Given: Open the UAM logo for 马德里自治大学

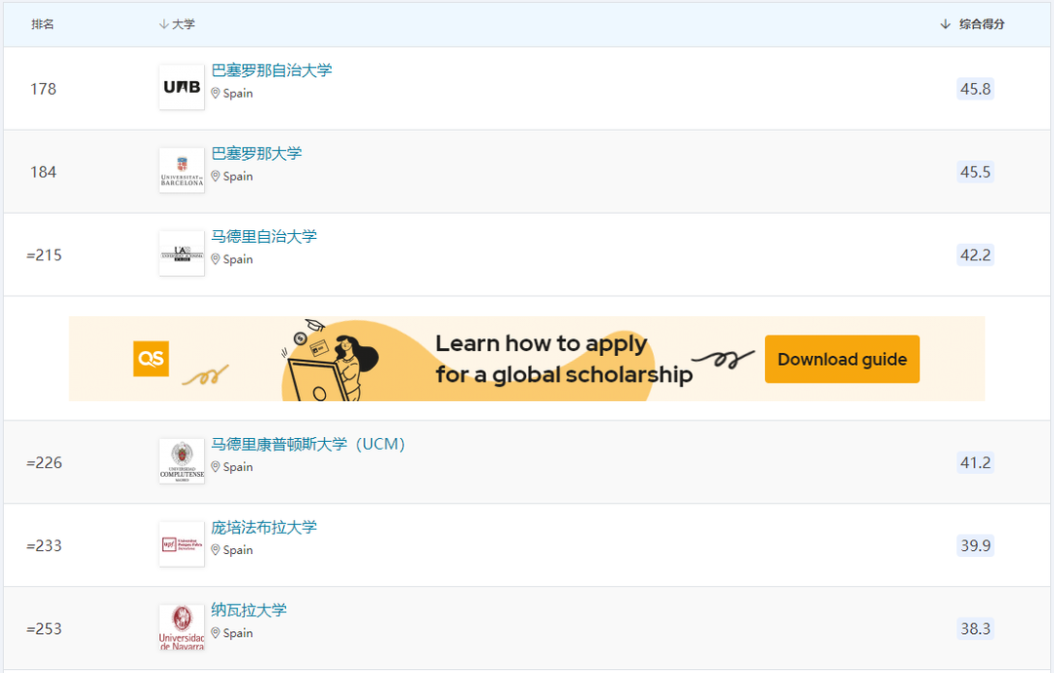Looking at the screenshot, I should click(x=182, y=254).
